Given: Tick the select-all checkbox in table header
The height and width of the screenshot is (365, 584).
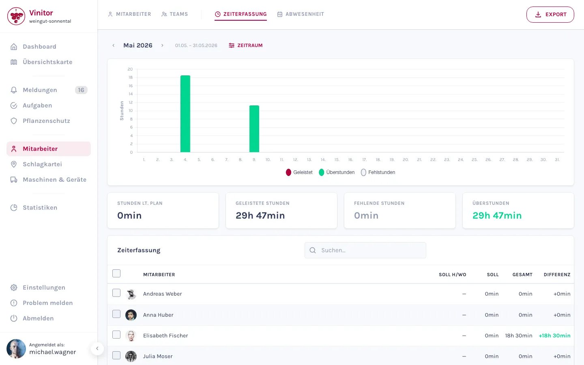Looking at the screenshot, I should point(116,273).
